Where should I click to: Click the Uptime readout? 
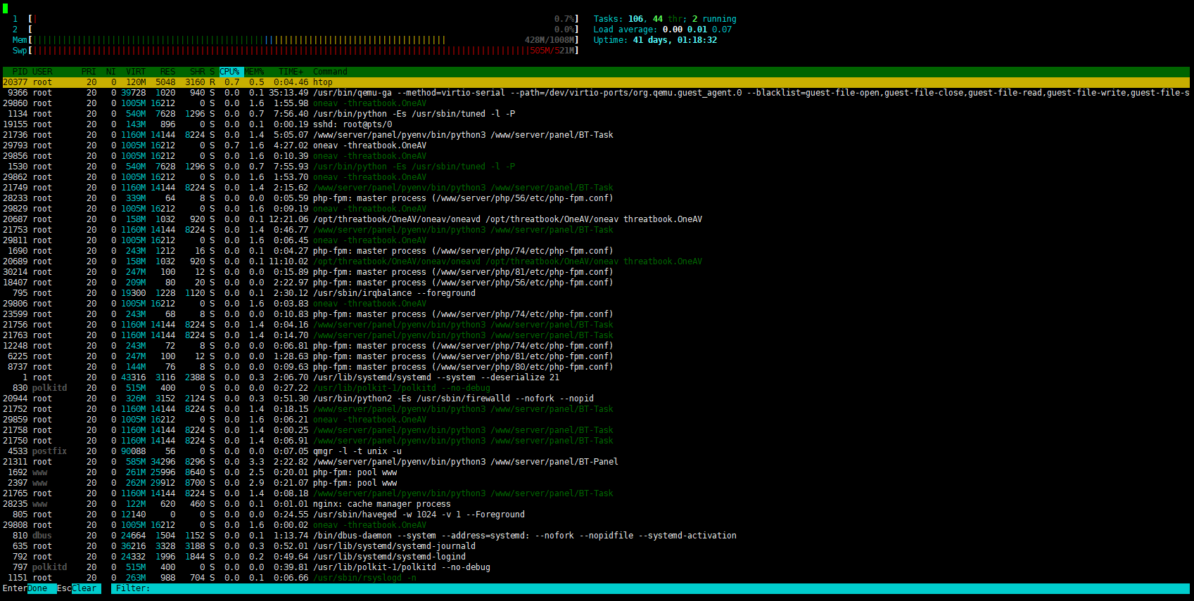point(655,40)
